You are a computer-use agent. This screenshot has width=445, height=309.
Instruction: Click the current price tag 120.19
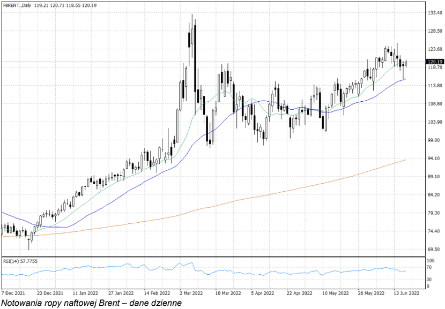pos(434,62)
